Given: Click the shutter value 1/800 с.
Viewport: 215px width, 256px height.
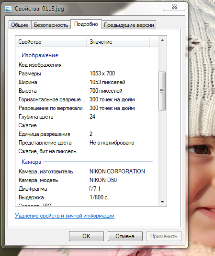Looking at the screenshot, I should pyautogui.click(x=99, y=197).
